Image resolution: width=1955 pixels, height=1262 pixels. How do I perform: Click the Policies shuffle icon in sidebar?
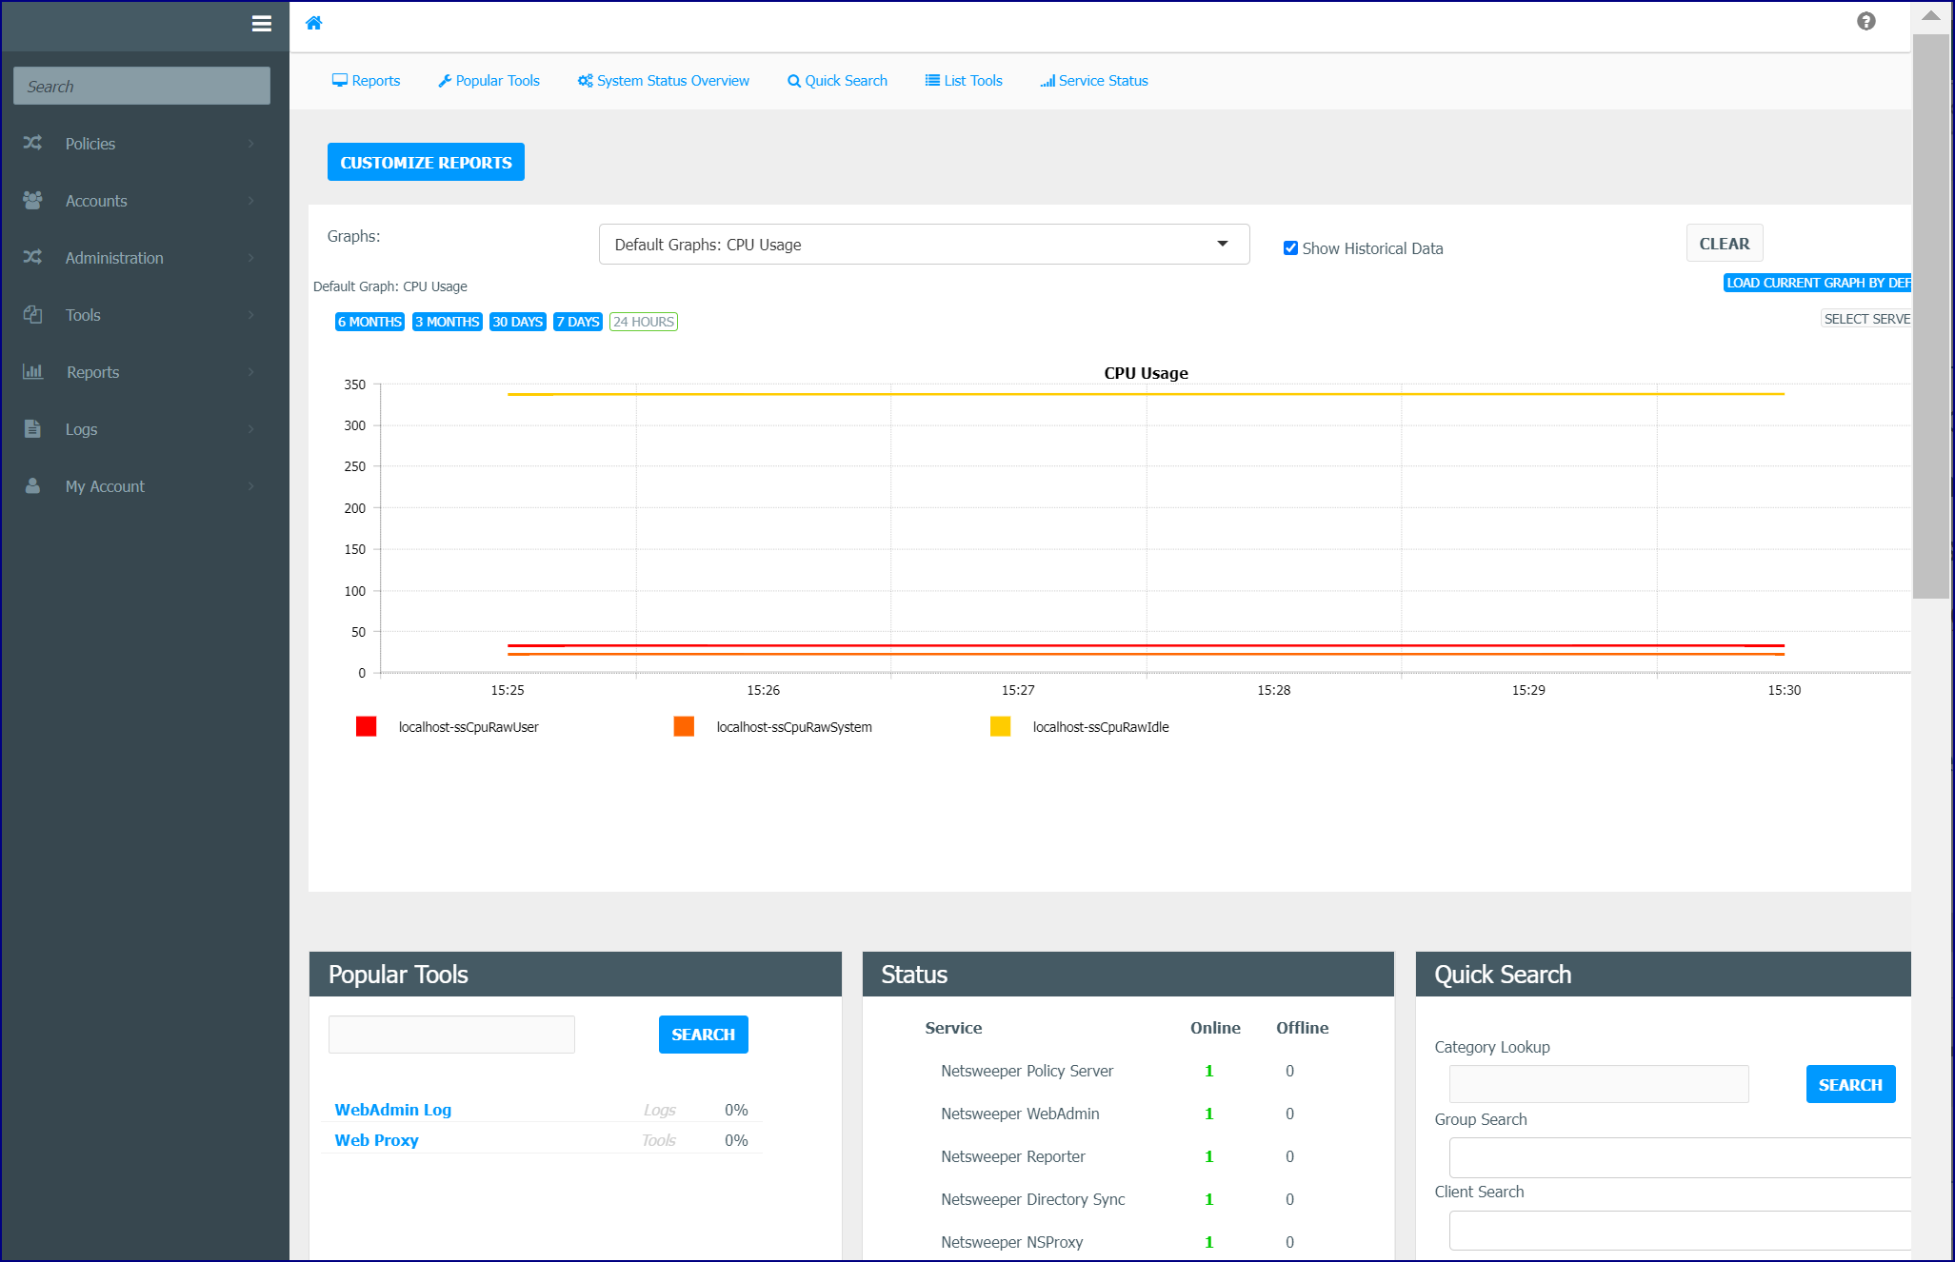point(32,143)
